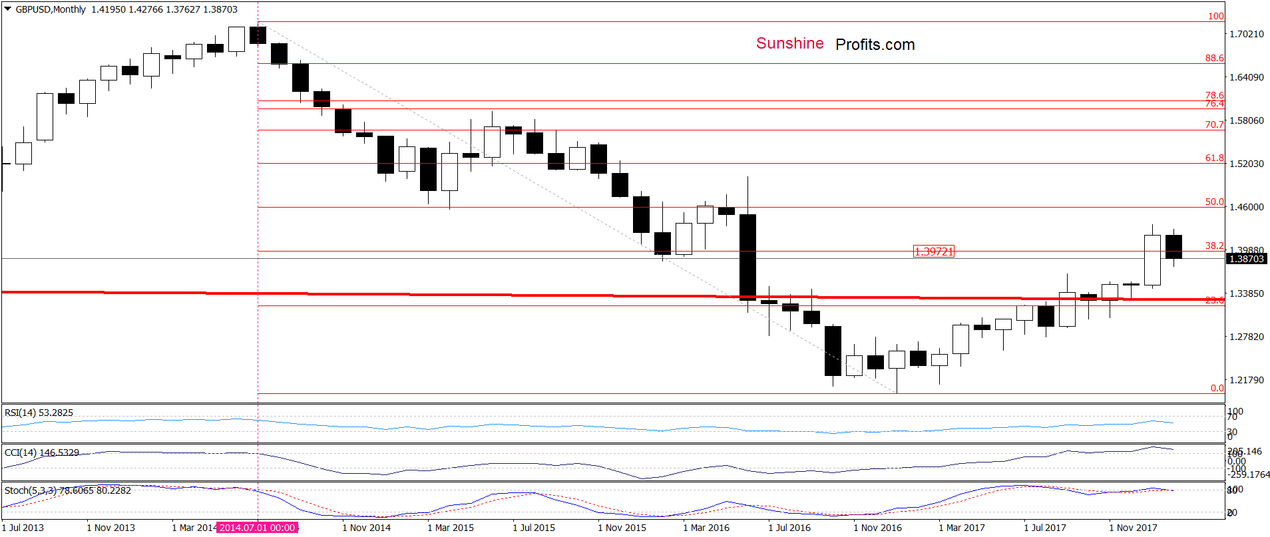Image resolution: width=1270 pixels, height=537 pixels.
Task: Click the 1 Jul 2015 time axis label
Action: [x=534, y=528]
